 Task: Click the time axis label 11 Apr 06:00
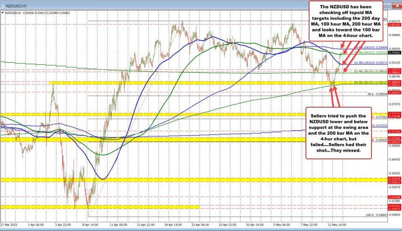point(118,225)
